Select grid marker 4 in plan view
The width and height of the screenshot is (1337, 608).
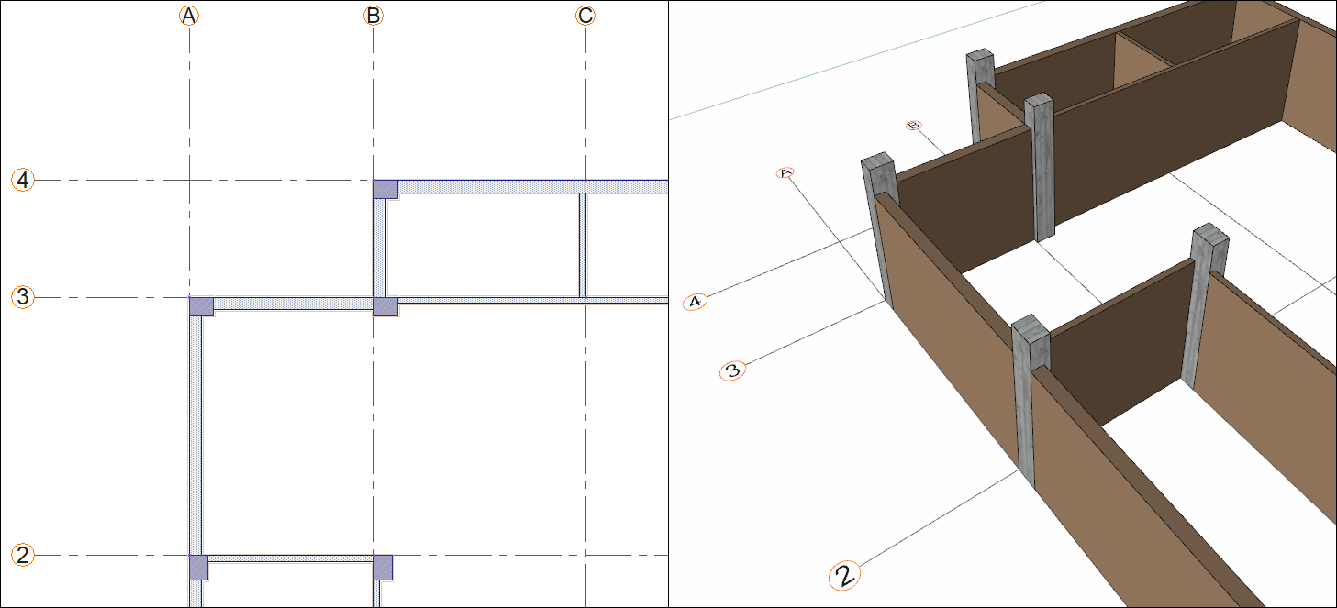pyautogui.click(x=23, y=181)
